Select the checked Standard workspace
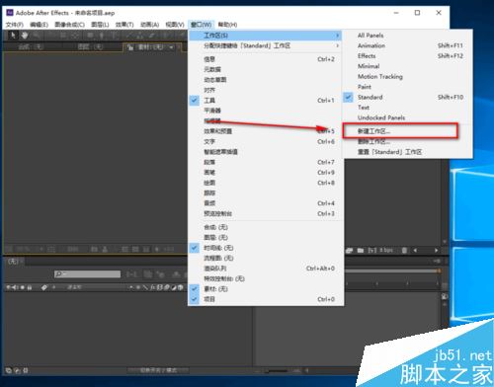 [x=407, y=97]
